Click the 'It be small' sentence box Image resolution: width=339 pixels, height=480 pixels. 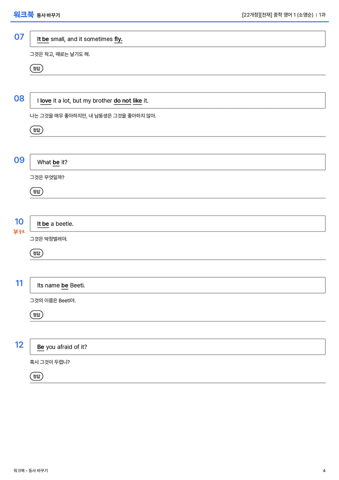click(x=177, y=39)
